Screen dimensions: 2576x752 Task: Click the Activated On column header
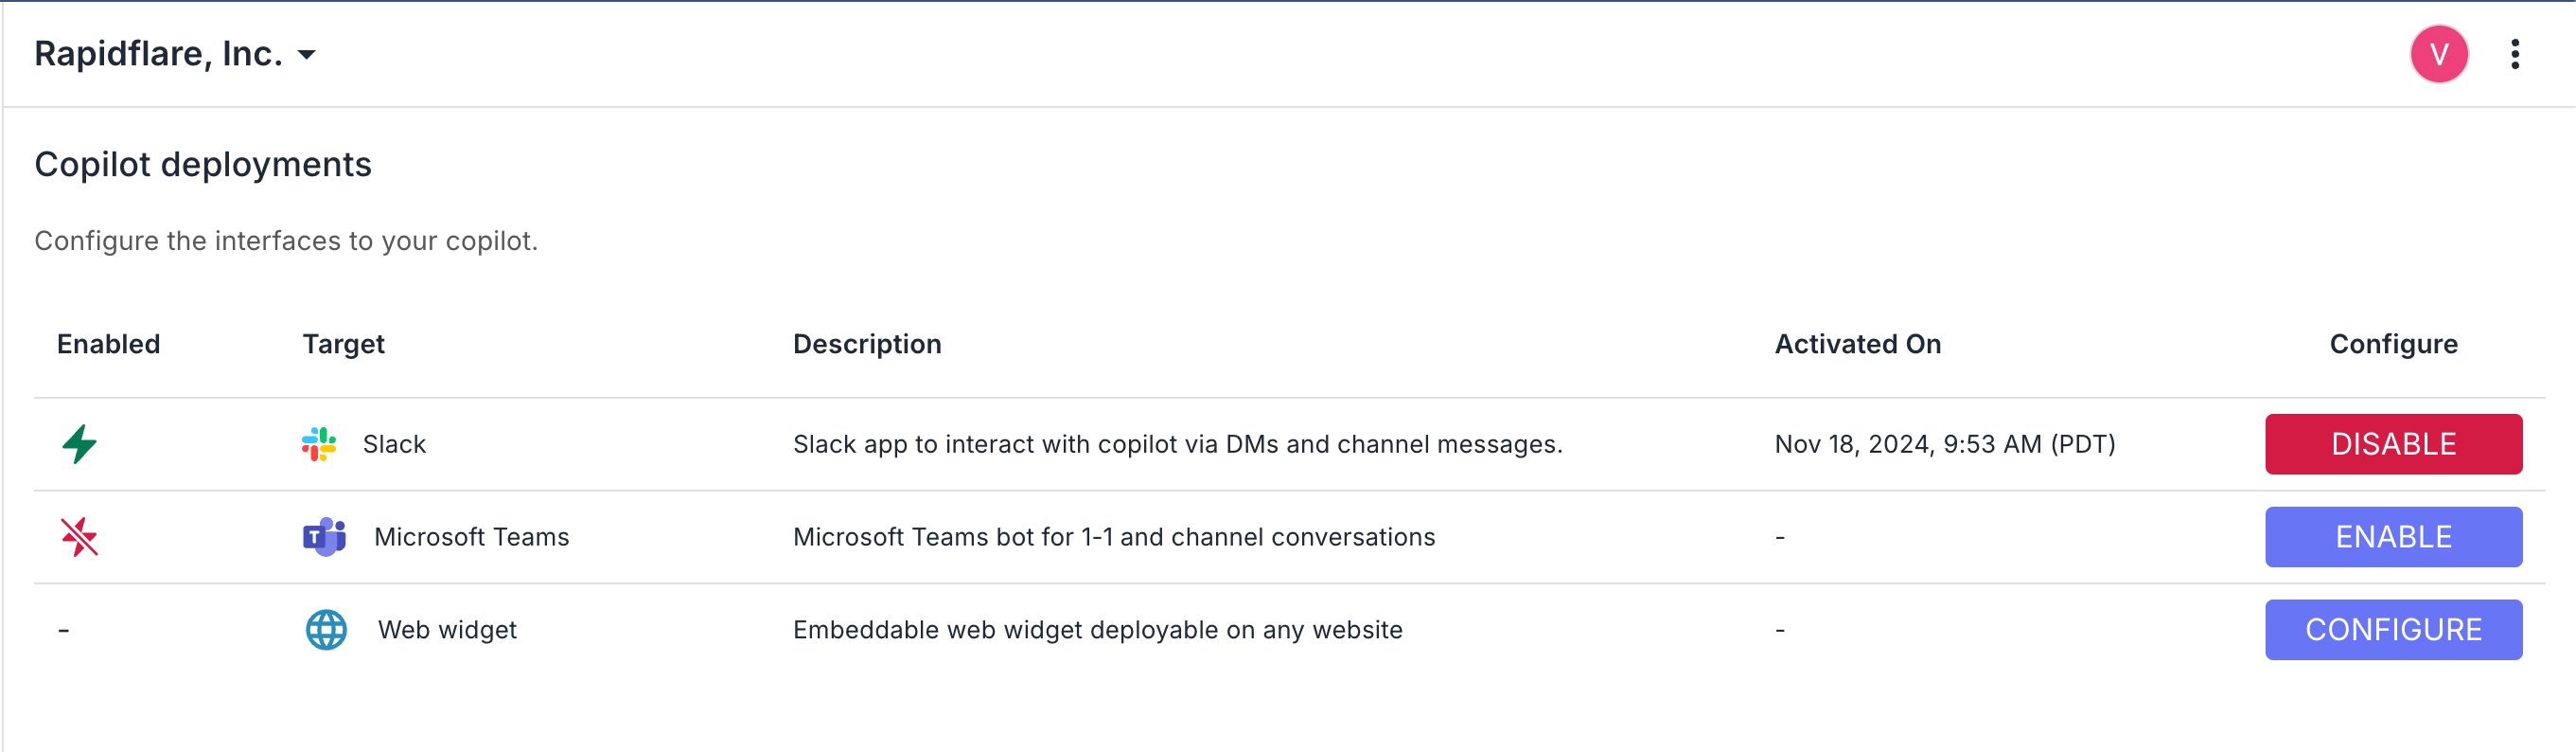point(1857,344)
